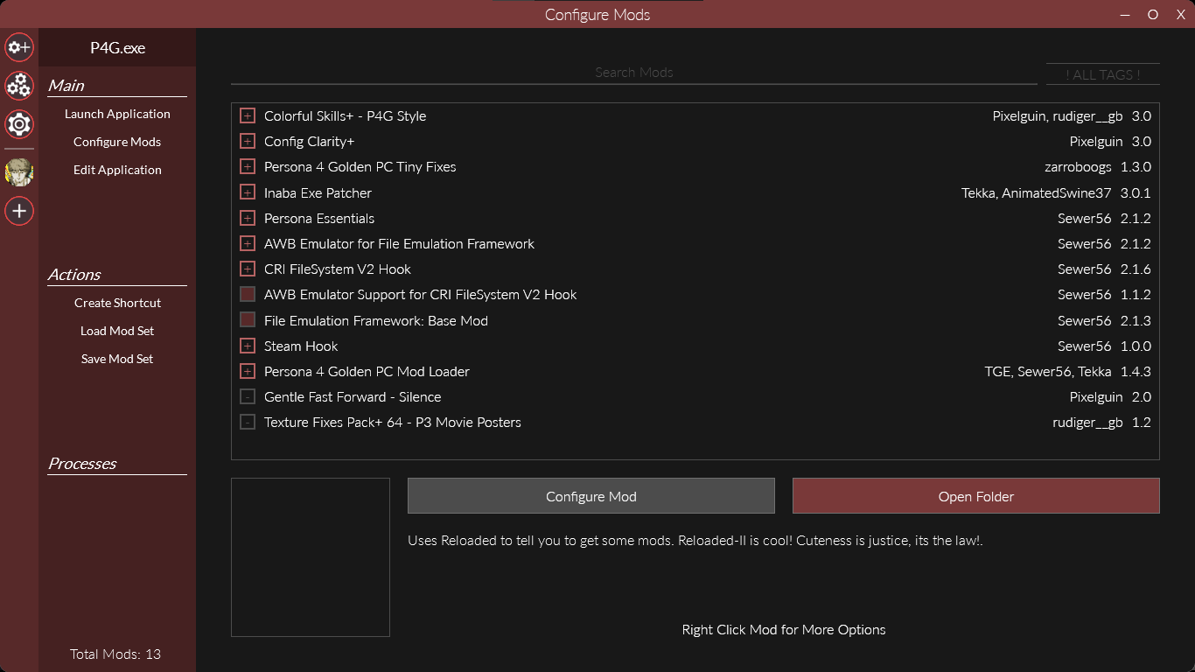
Task: Click File Emulation Framework: Base Mod checkbox
Action: (248, 320)
